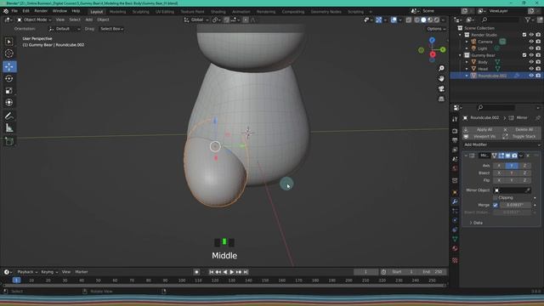The height and width of the screenshot is (306, 544).
Task: Jump to the timeline end frame
Action: pos(246,272)
